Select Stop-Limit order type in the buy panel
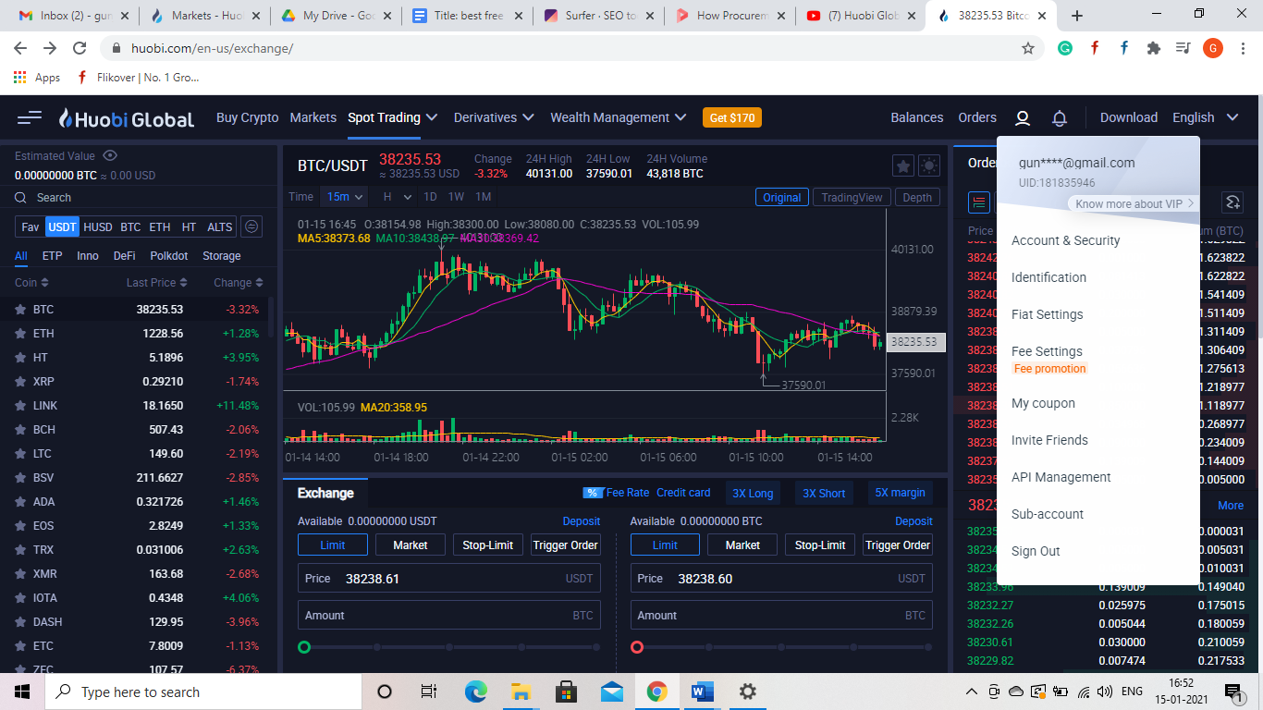Screen dimensions: 1263x710 click(x=488, y=545)
